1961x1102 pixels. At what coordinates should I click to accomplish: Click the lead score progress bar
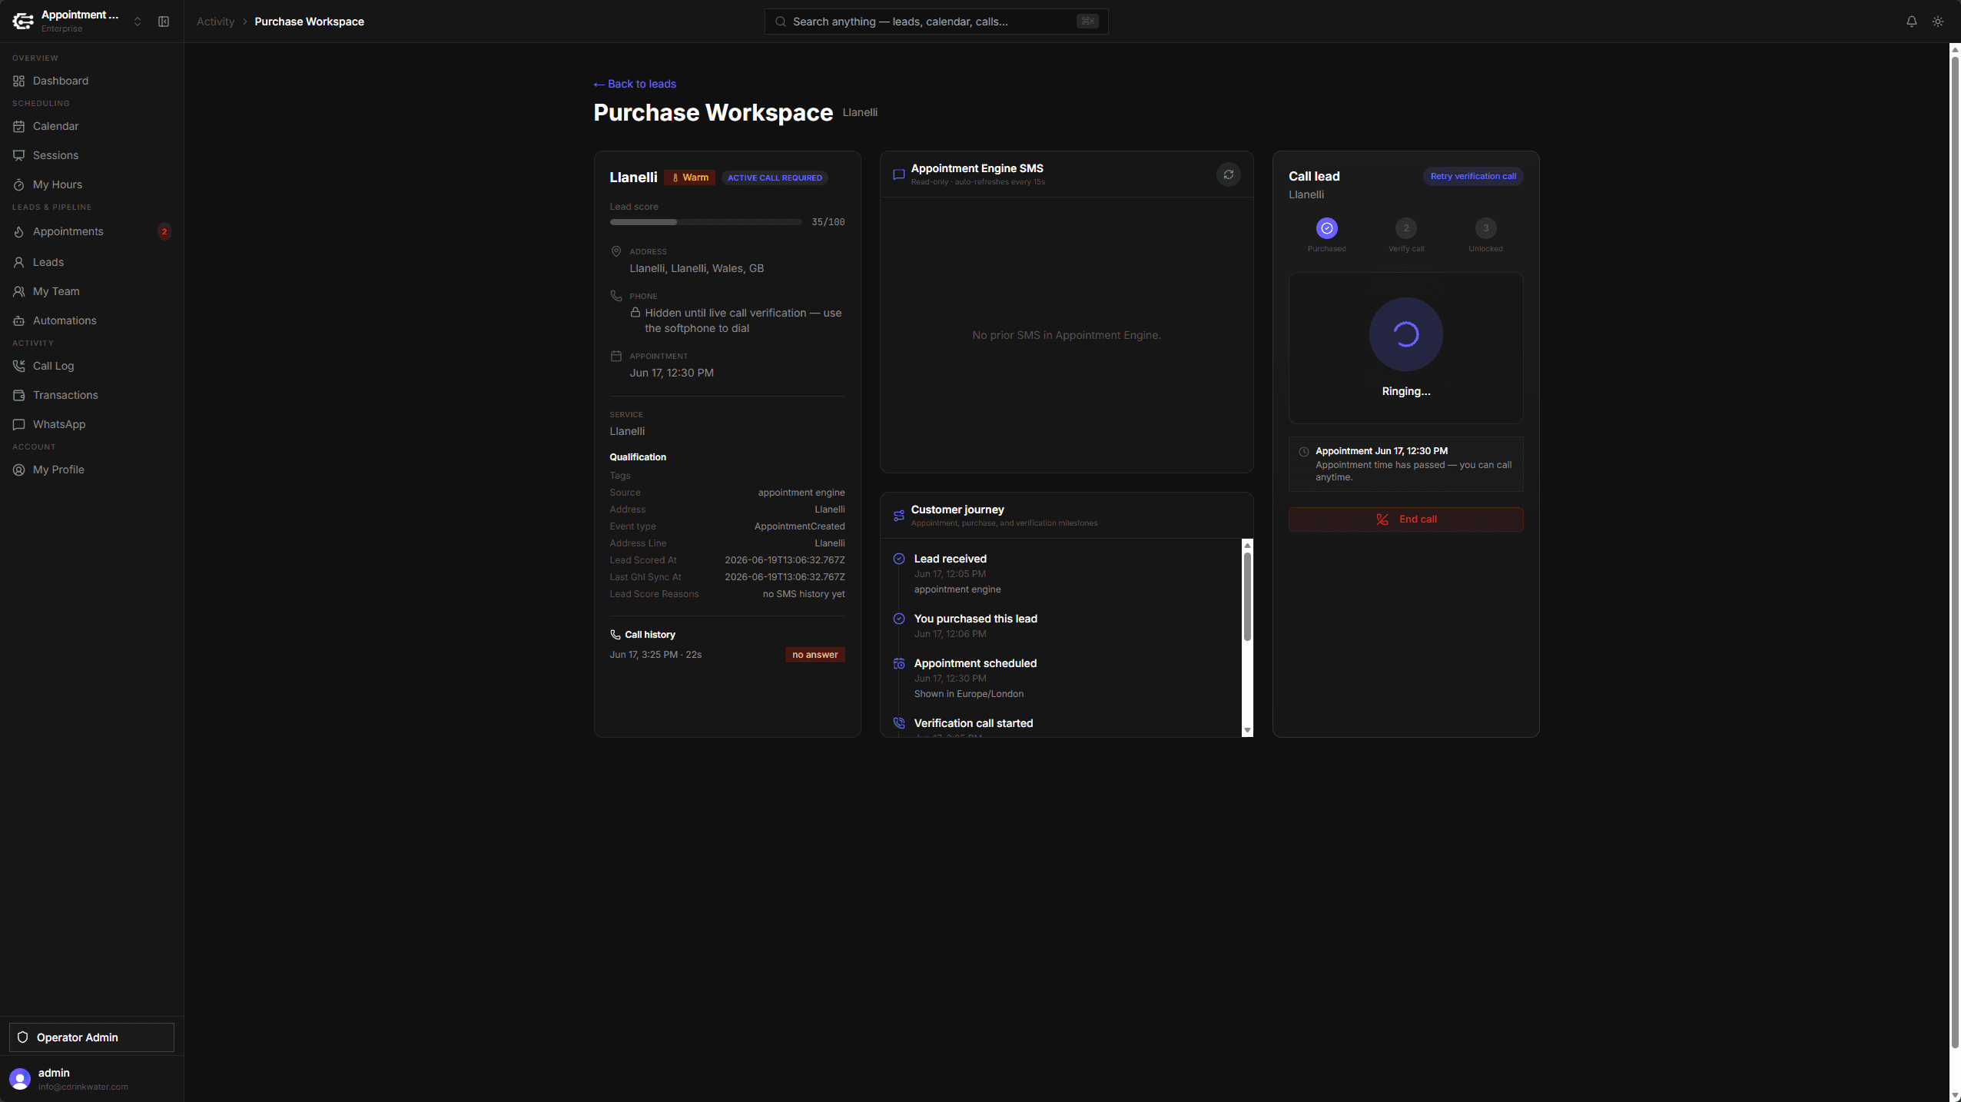tap(705, 222)
